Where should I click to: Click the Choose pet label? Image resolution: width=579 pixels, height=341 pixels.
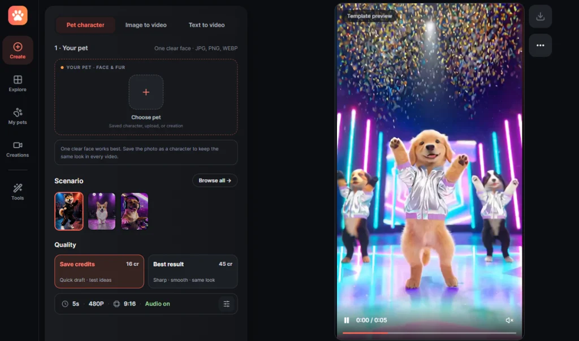(146, 117)
